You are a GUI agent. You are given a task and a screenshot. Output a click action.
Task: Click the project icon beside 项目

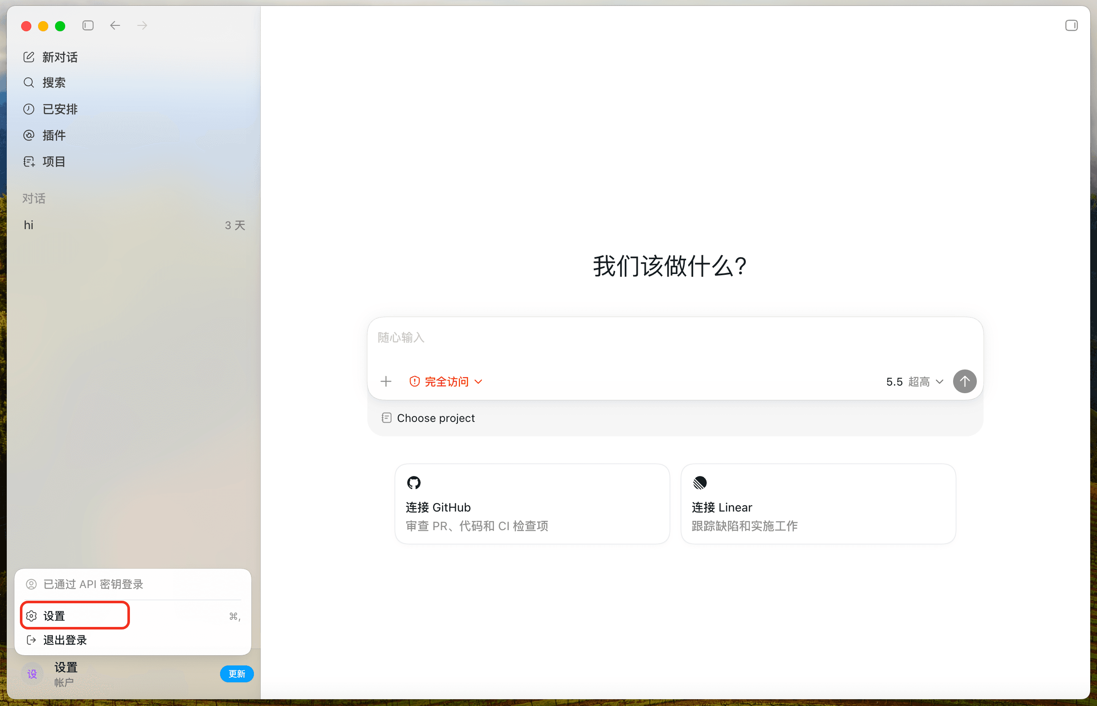point(29,161)
